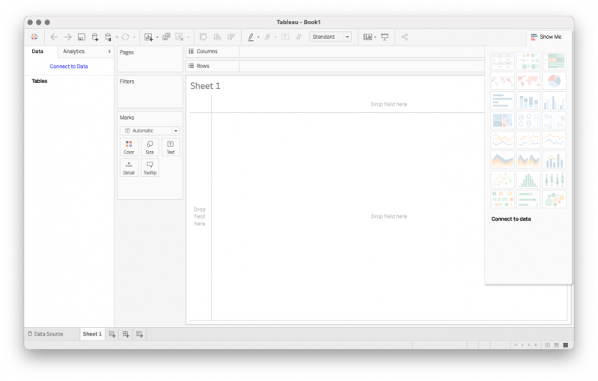Click the New Dashboard tab icon at bottom

click(126, 334)
